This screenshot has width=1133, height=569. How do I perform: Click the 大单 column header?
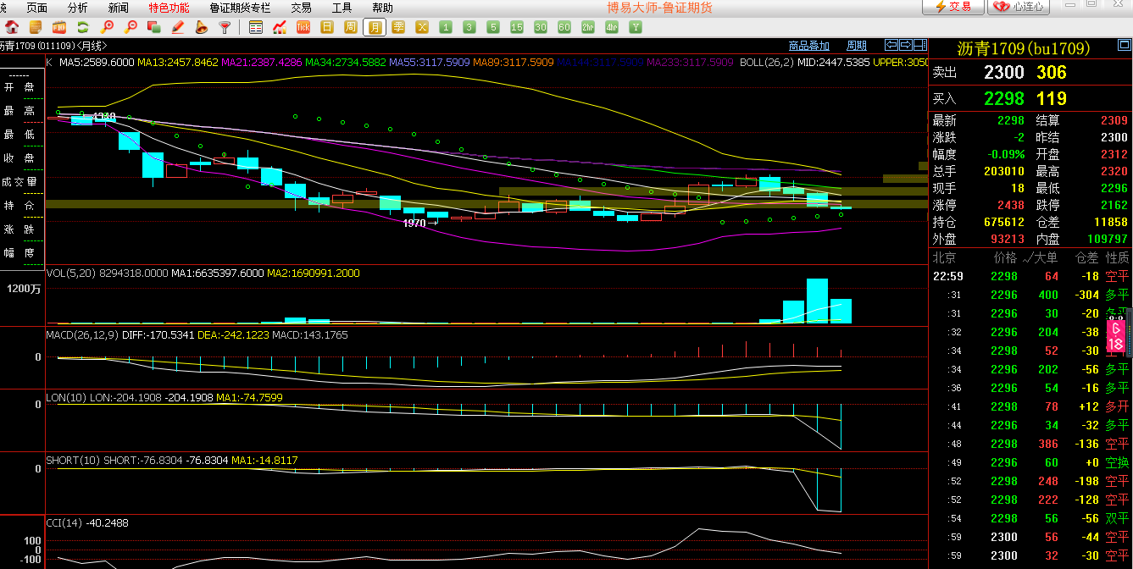pyautogui.click(x=1044, y=257)
